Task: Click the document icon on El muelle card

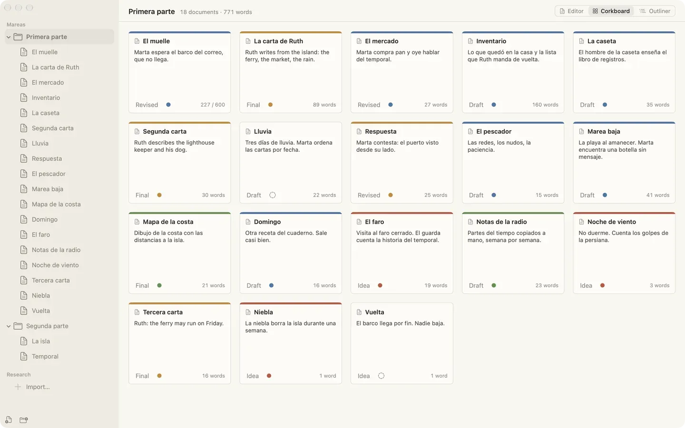Action: pos(137,41)
